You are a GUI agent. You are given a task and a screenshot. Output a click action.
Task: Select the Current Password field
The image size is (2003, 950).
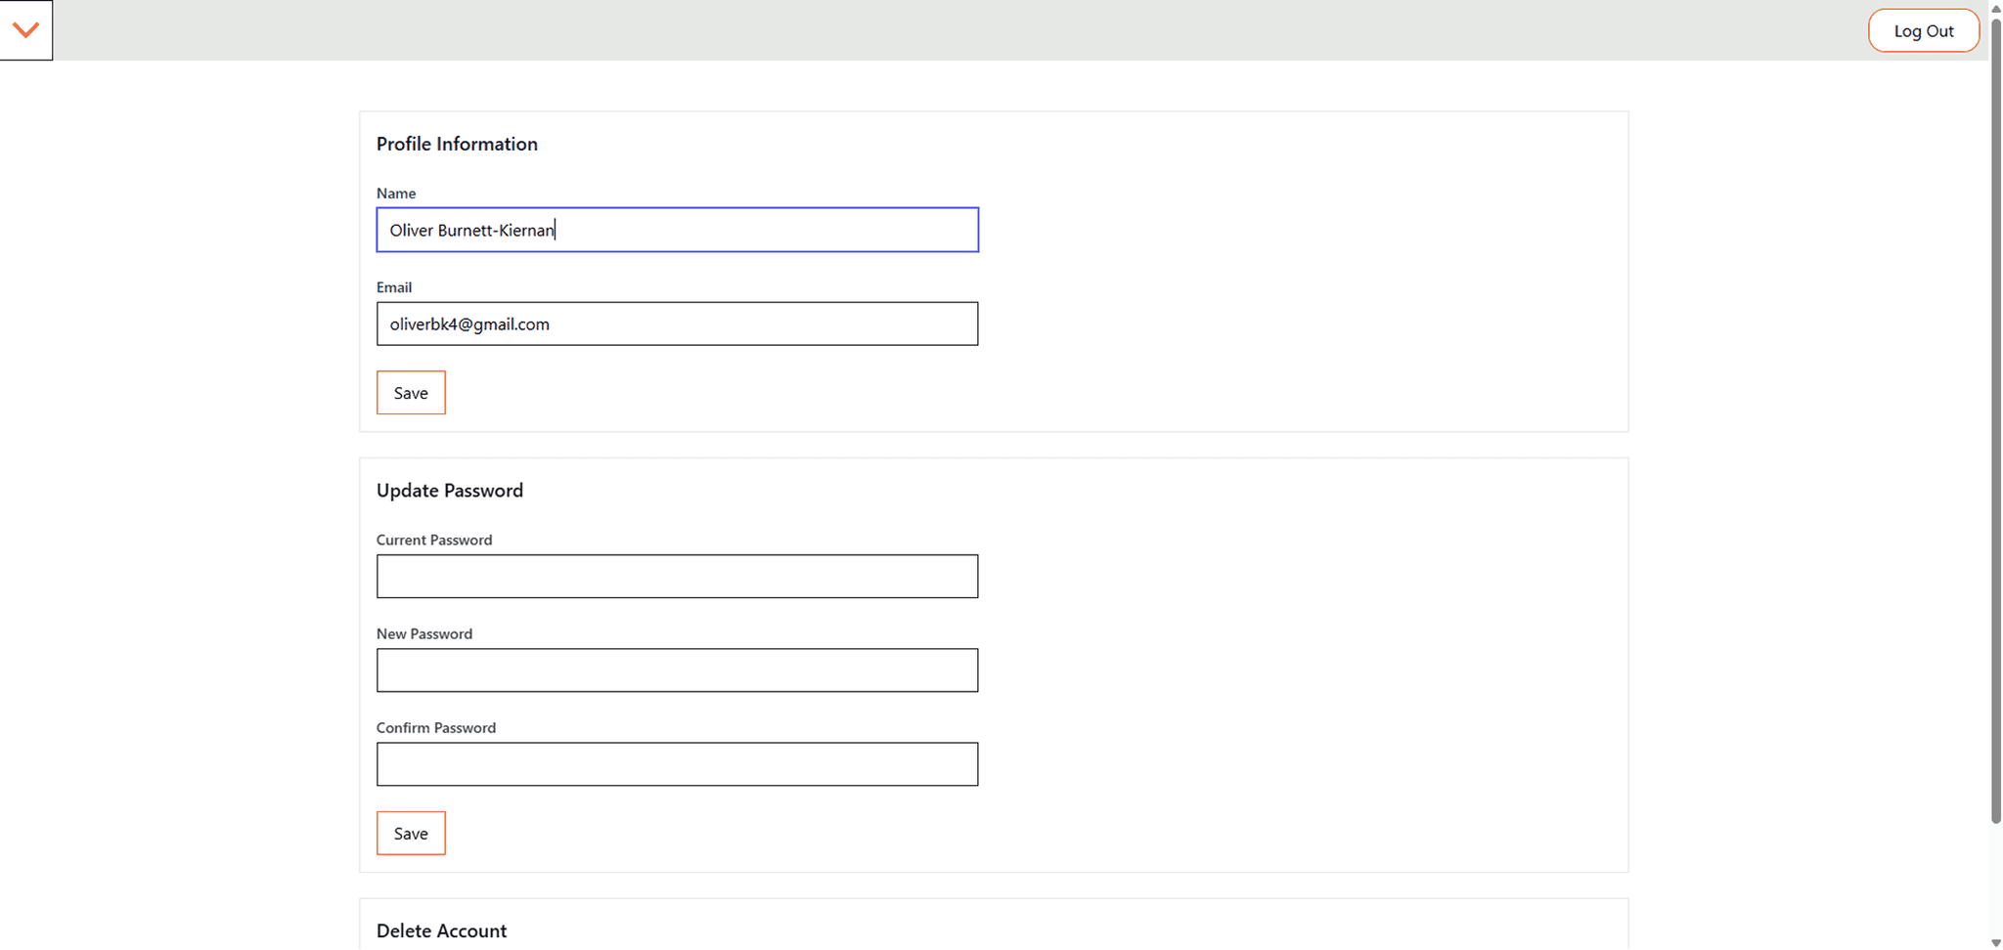[x=677, y=577]
